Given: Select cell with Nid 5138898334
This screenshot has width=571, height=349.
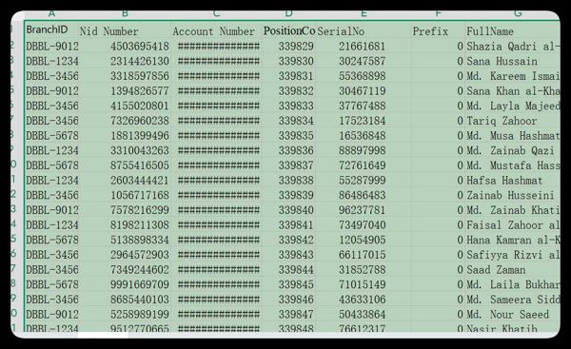Looking at the screenshot, I should click(126, 241).
